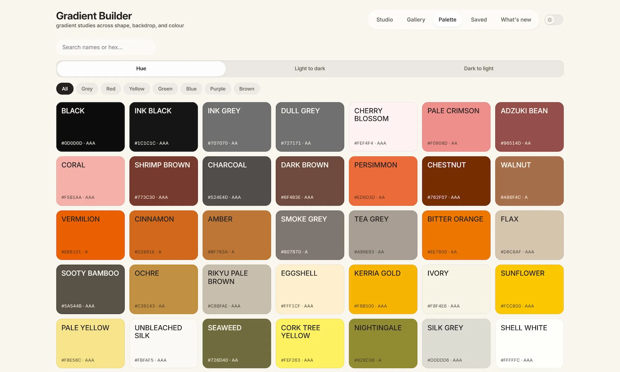This screenshot has height=372, width=620.
Task: Filter colours by Purple
Action: (x=218, y=89)
